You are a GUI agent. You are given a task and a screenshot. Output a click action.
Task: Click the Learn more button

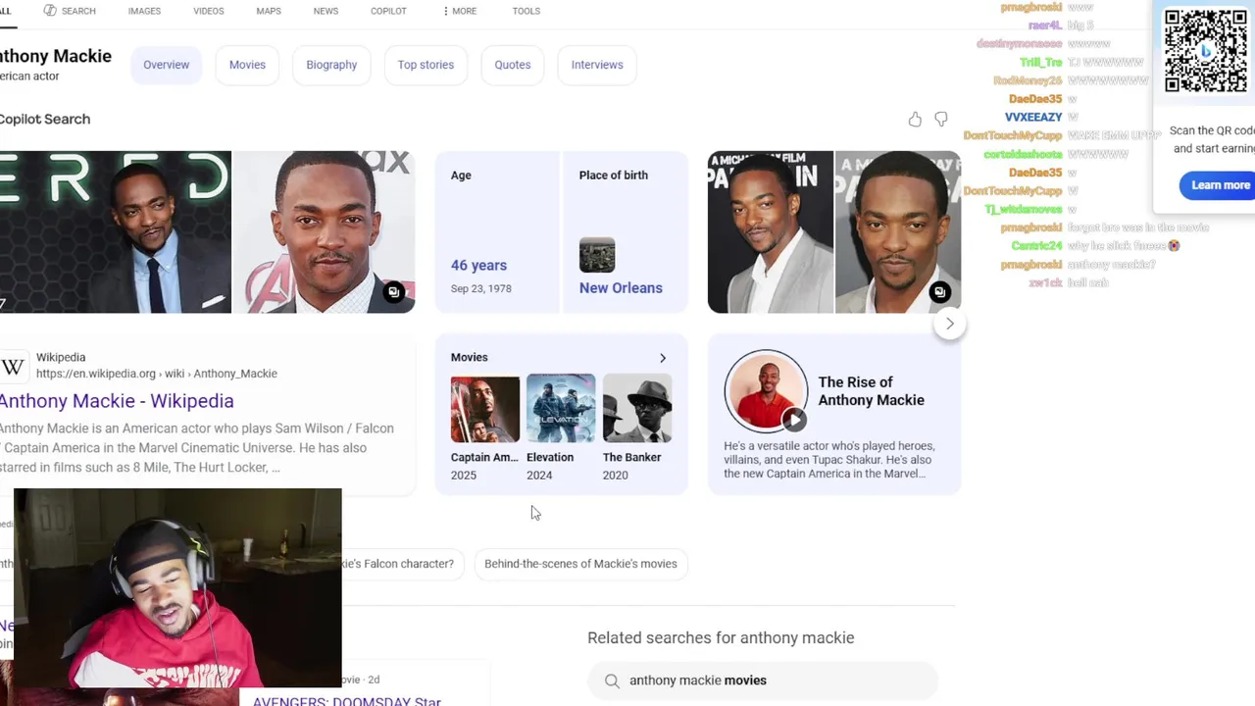tap(1218, 185)
